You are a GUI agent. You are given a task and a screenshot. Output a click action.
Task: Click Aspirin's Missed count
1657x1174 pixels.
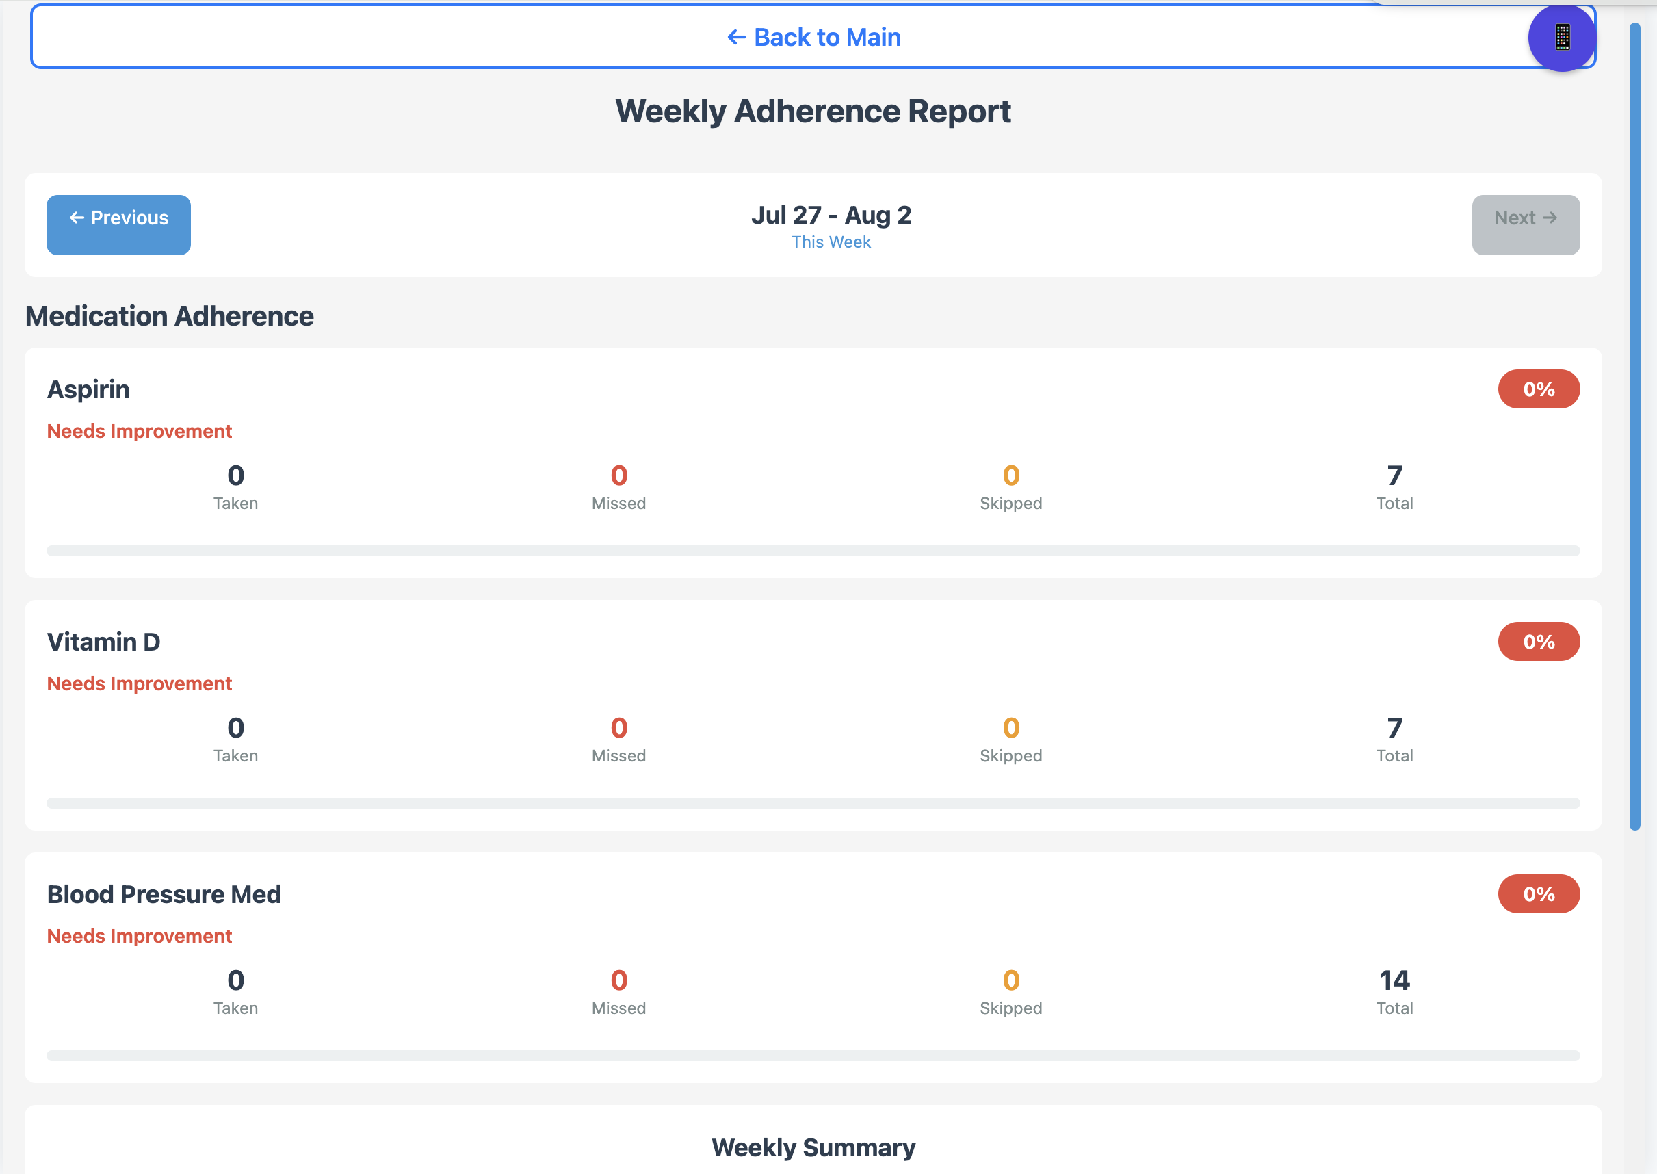click(619, 475)
